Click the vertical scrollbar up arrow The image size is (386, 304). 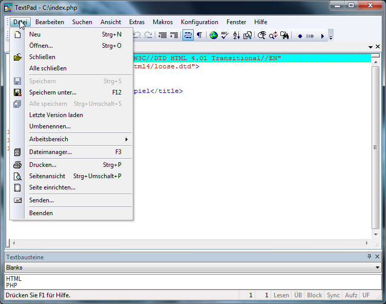pos(376,62)
